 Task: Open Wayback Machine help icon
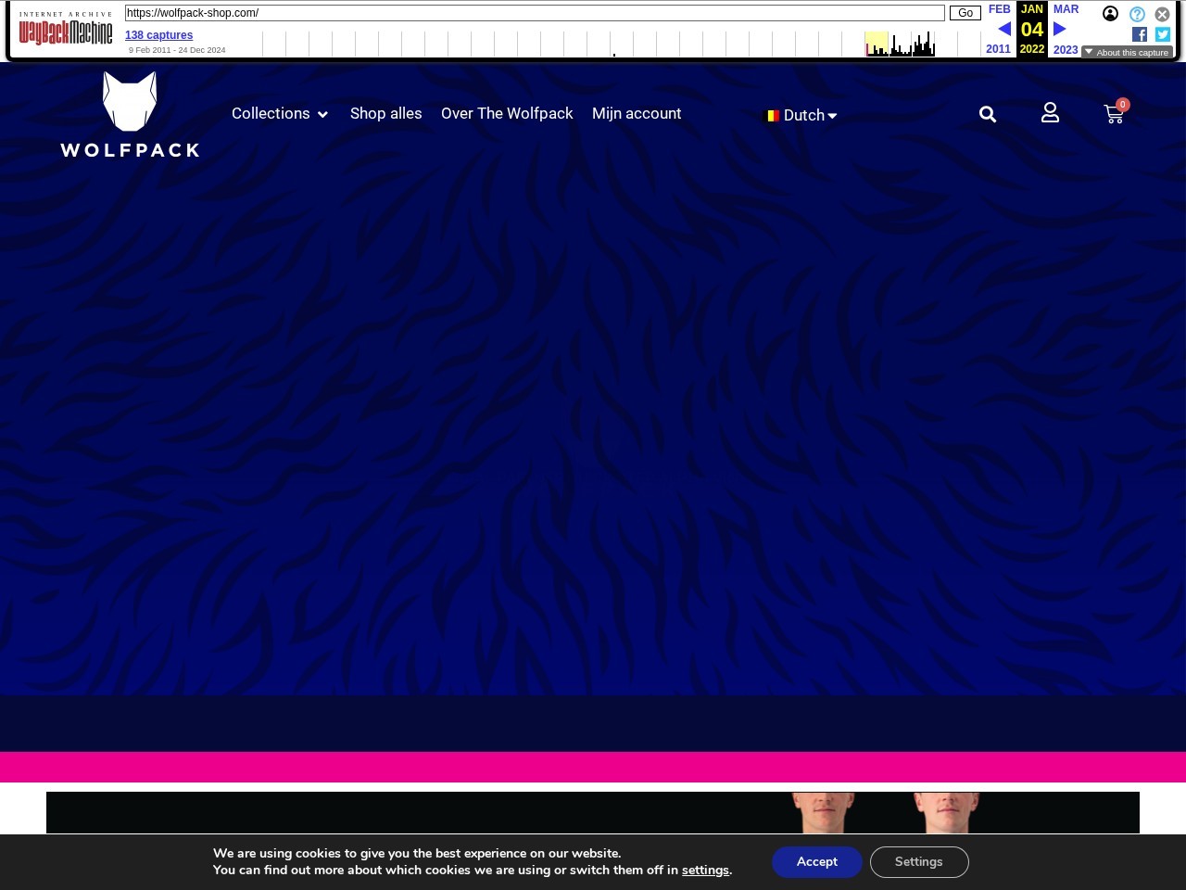pyautogui.click(x=1137, y=14)
